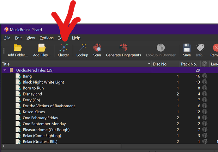Run Lookup with the magic wand icon

[82, 47]
